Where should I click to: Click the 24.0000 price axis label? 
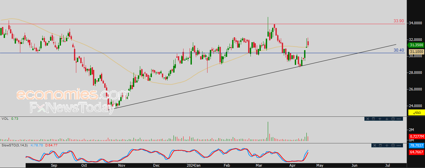(416, 106)
